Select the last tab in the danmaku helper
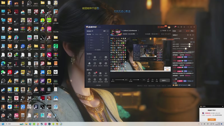224x126 pixels. coord(192,39)
